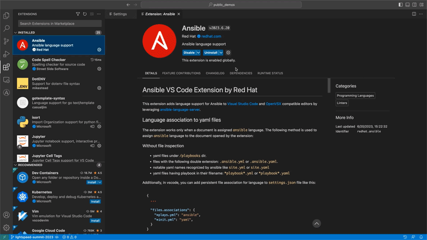Open the Uninstall button dropdown arrow
Viewport: 427px width, 240px height.
click(221, 52)
